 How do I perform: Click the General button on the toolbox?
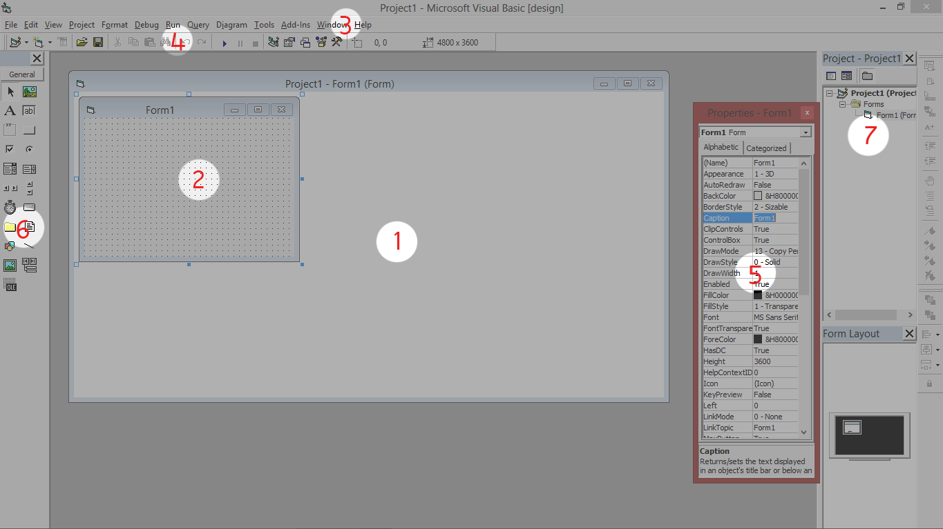21,74
